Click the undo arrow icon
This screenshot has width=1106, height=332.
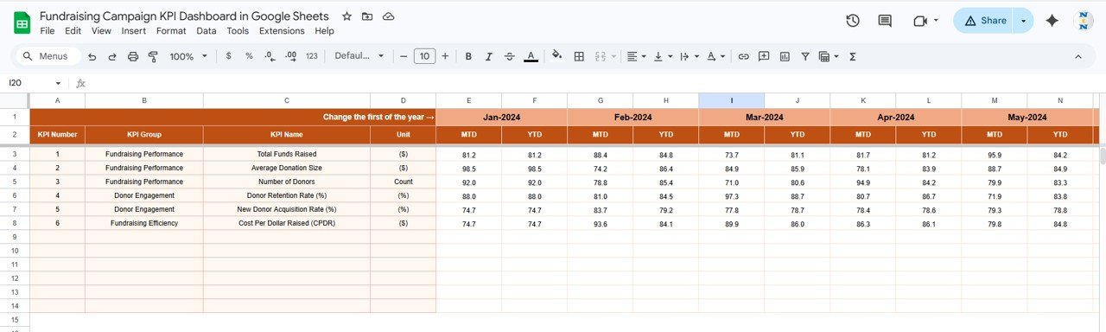pos(92,56)
